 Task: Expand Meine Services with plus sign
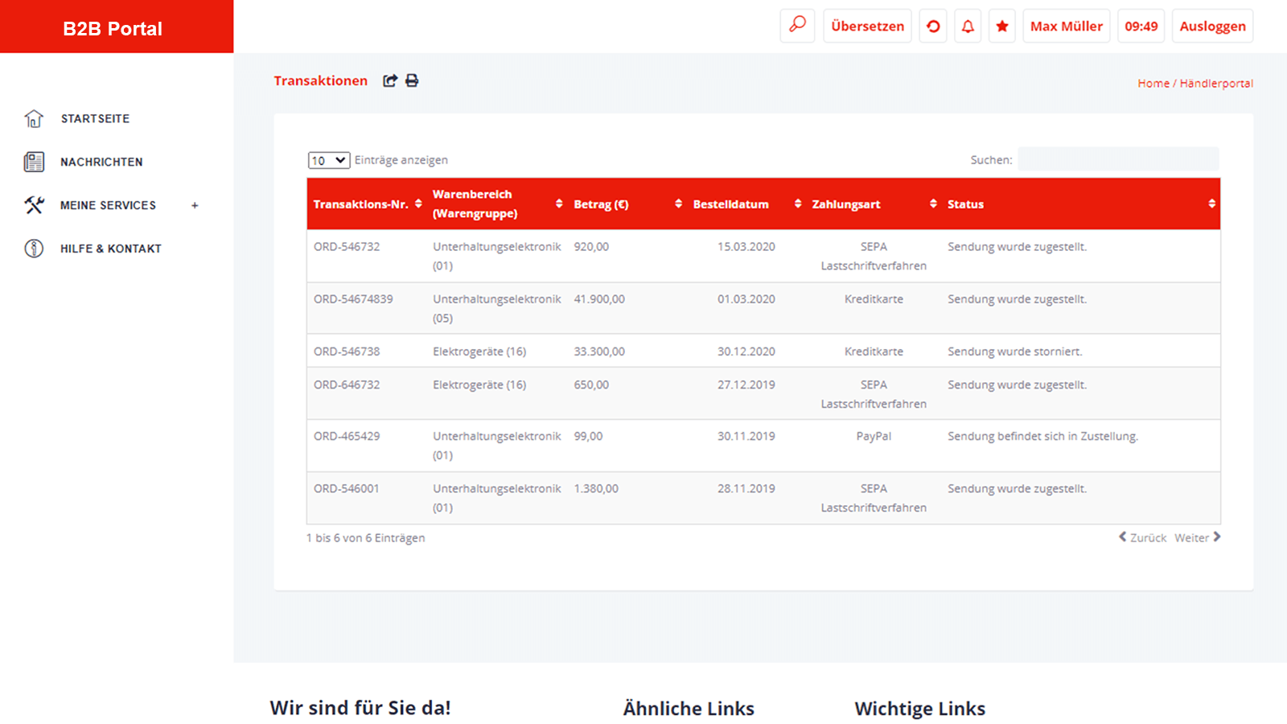point(195,205)
